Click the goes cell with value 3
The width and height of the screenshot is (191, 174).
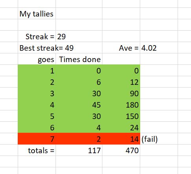coord(37,93)
